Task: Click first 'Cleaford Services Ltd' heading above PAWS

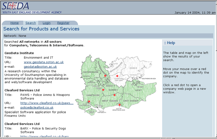Action: pyautogui.click(x=22, y=90)
